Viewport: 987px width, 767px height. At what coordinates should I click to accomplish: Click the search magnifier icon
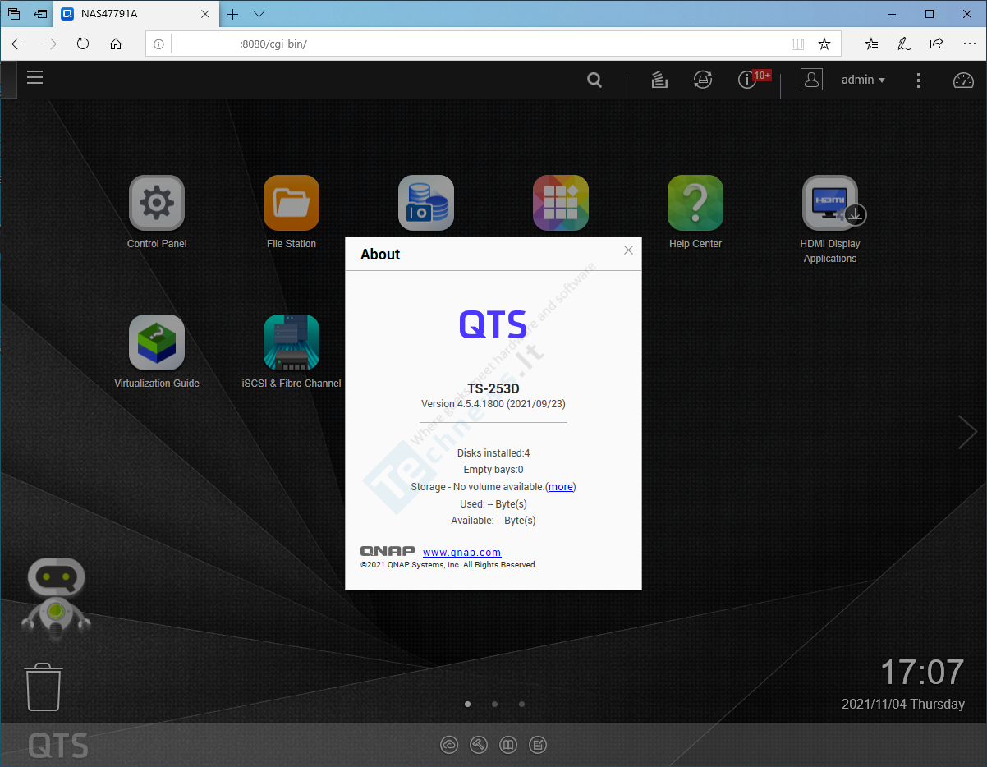(x=594, y=80)
